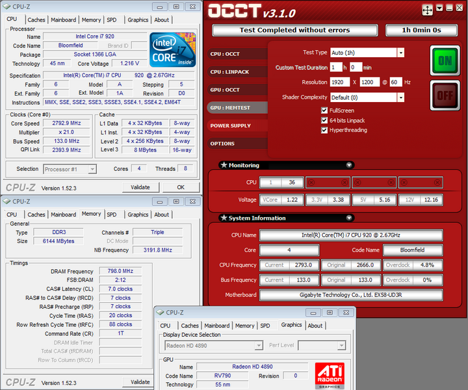Click the CPU-Z icon in the Graphics window title bar
This screenshot has width=468, height=390.
click(161, 313)
